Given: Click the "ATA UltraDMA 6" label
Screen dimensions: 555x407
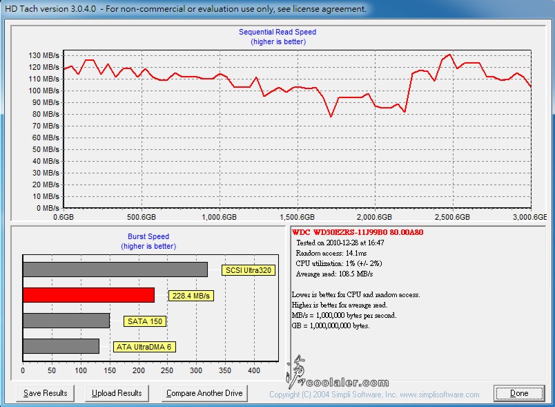Looking at the screenshot, I should tap(144, 347).
